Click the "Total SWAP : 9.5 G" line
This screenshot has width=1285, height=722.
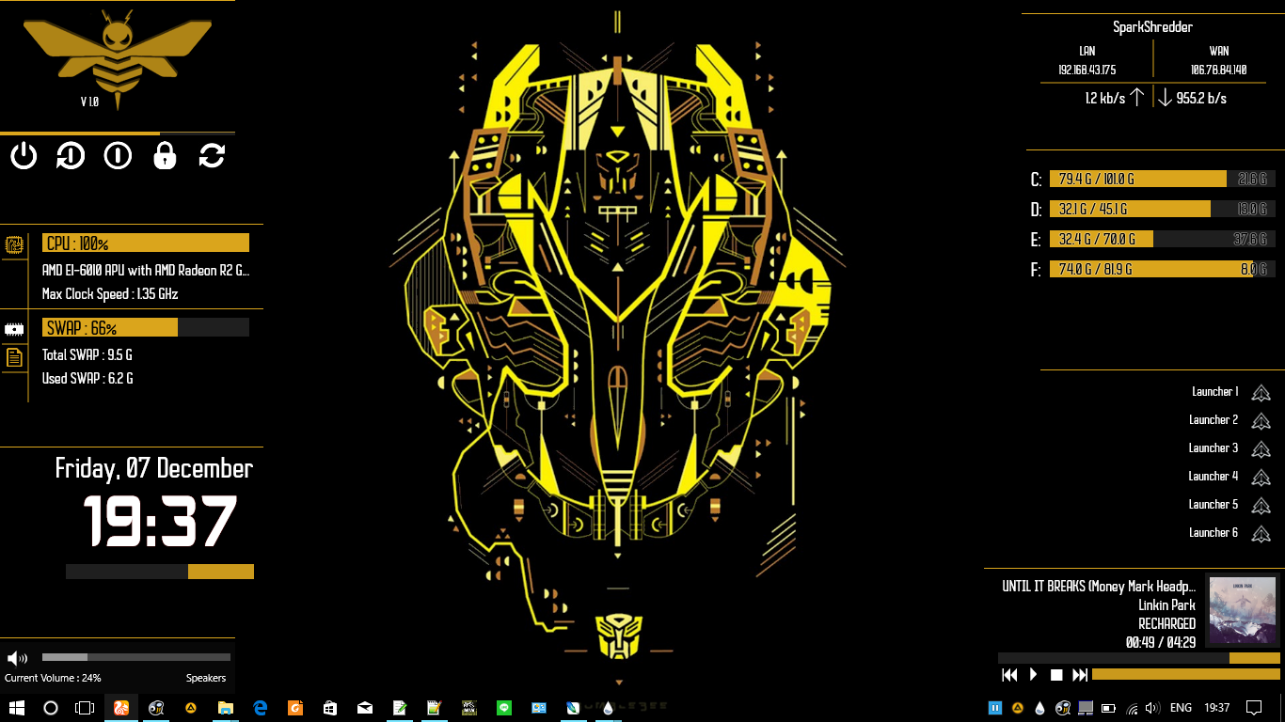pos(87,355)
